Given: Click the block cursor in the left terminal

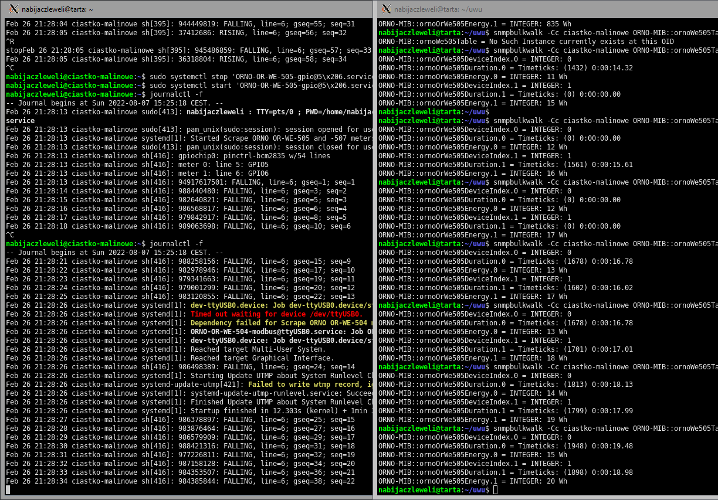Looking at the screenshot, I should 8,490.
